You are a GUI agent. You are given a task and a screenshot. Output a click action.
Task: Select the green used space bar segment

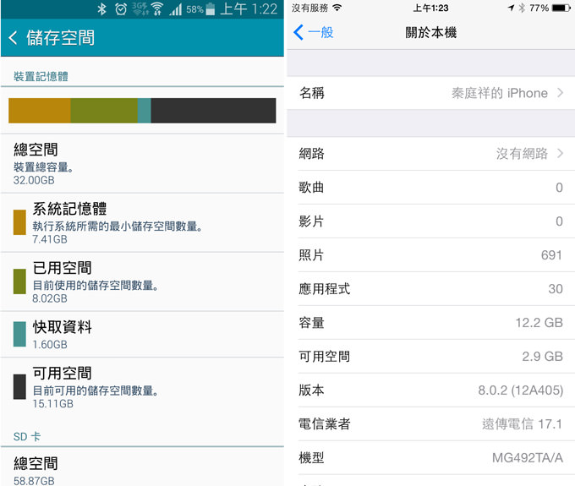[x=103, y=111]
